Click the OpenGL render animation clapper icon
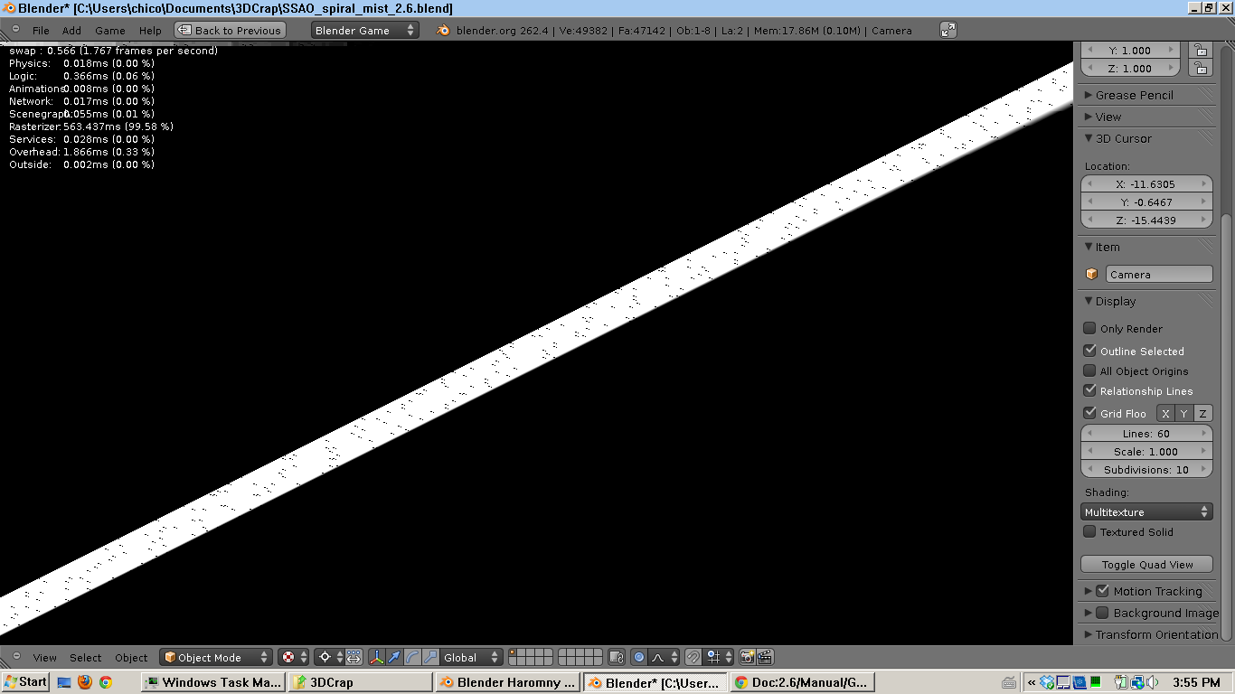Screen dimensions: 1235x694 pos(765,657)
